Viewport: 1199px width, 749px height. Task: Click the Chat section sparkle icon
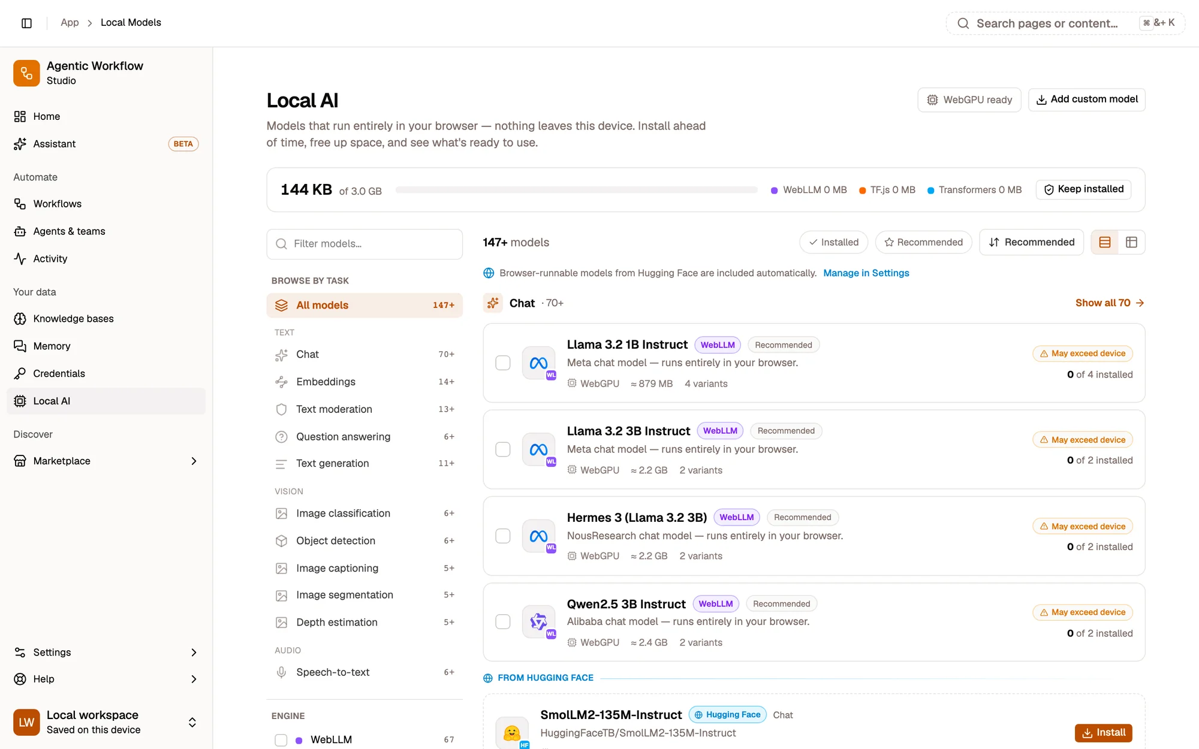pos(493,303)
